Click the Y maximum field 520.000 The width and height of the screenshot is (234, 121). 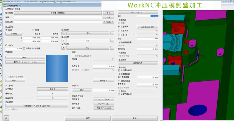coord(50,41)
